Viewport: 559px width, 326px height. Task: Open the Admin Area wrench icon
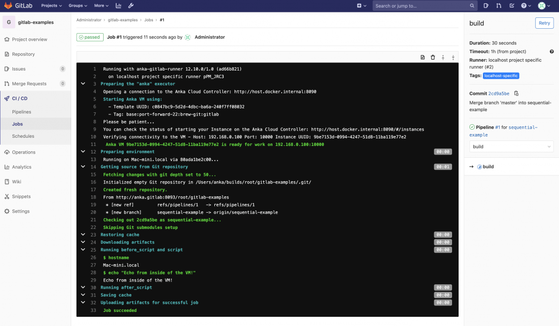tap(131, 6)
